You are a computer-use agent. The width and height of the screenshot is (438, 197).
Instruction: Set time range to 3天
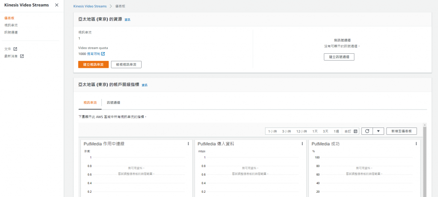pyautogui.click(x=326, y=131)
